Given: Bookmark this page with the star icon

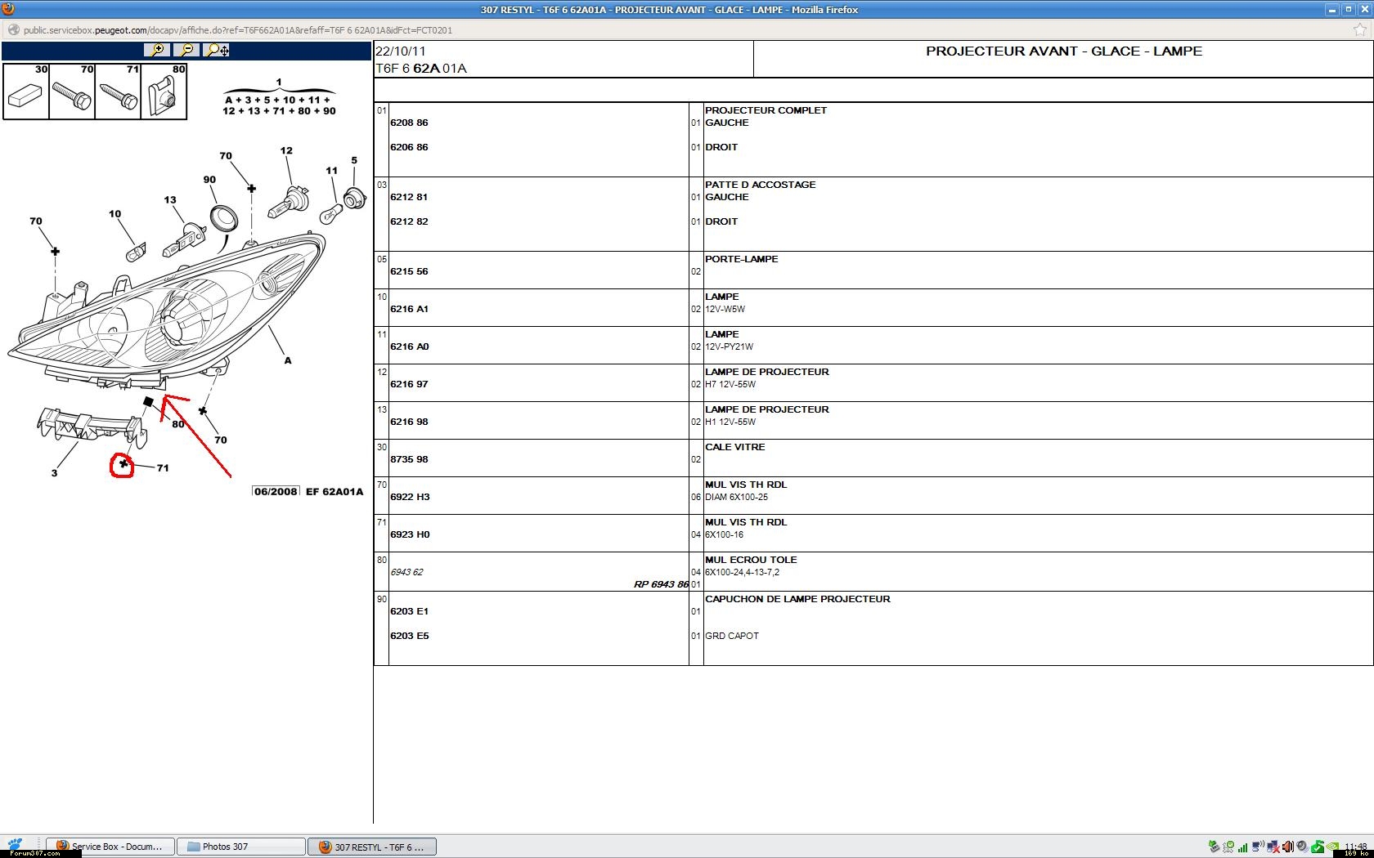Looking at the screenshot, I should pyautogui.click(x=1360, y=30).
